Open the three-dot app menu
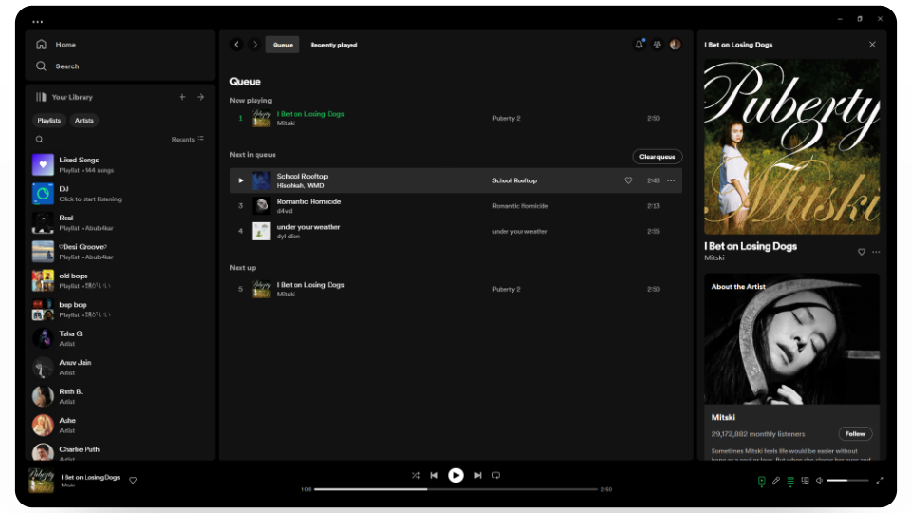This screenshot has height=513, width=912. 38,22
